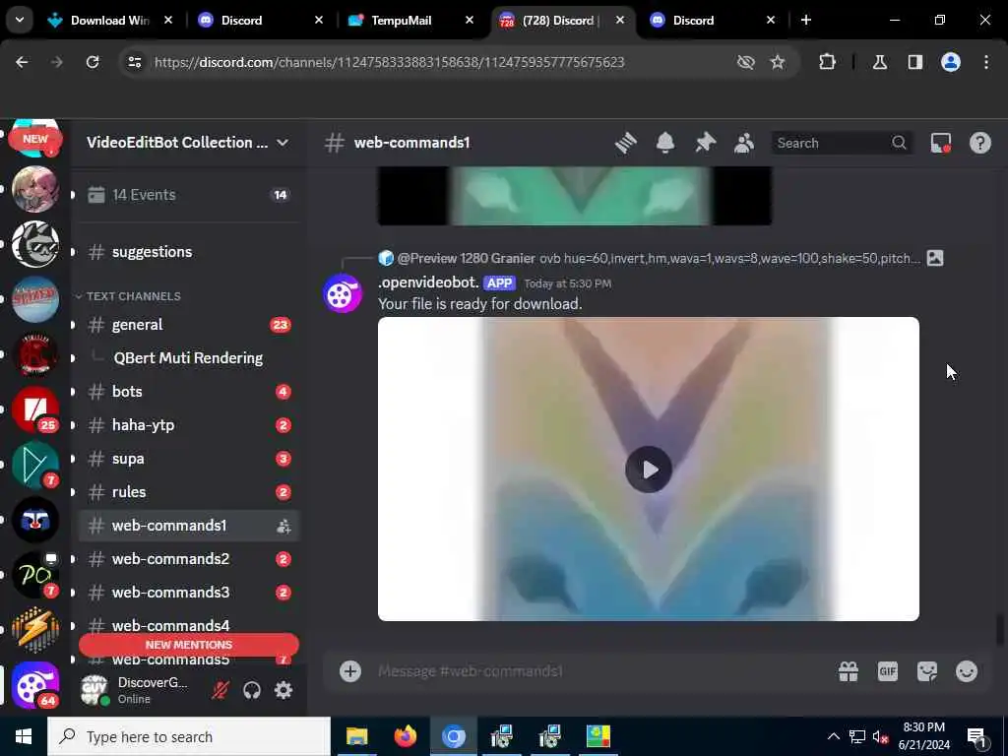Select the server with NEW badge
Image resolution: width=1008 pixels, height=756 pixels.
35,138
